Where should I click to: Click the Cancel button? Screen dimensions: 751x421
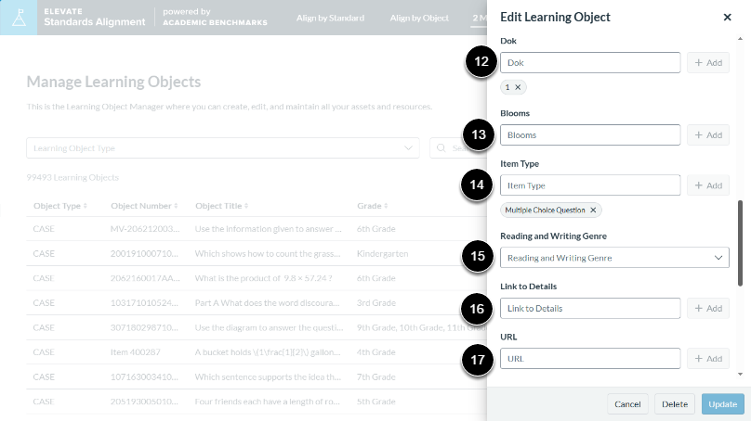pos(627,404)
